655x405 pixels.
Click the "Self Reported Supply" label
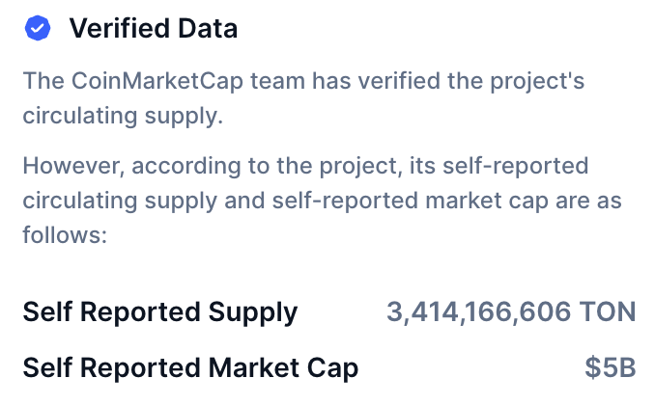[x=160, y=312]
